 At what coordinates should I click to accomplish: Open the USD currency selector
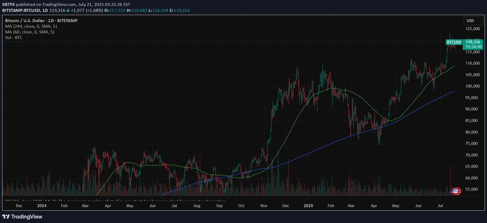[473, 21]
